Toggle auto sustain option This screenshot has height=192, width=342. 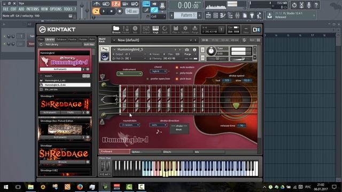coord(177,68)
